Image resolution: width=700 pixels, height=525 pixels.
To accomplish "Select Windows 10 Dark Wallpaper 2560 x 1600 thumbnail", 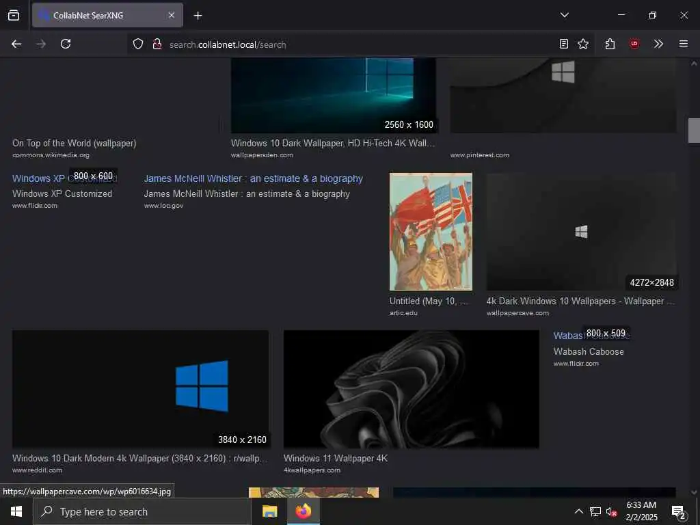I will click(x=334, y=95).
